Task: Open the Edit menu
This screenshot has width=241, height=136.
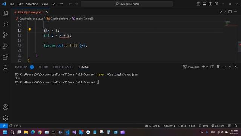Action: coord(20,4)
